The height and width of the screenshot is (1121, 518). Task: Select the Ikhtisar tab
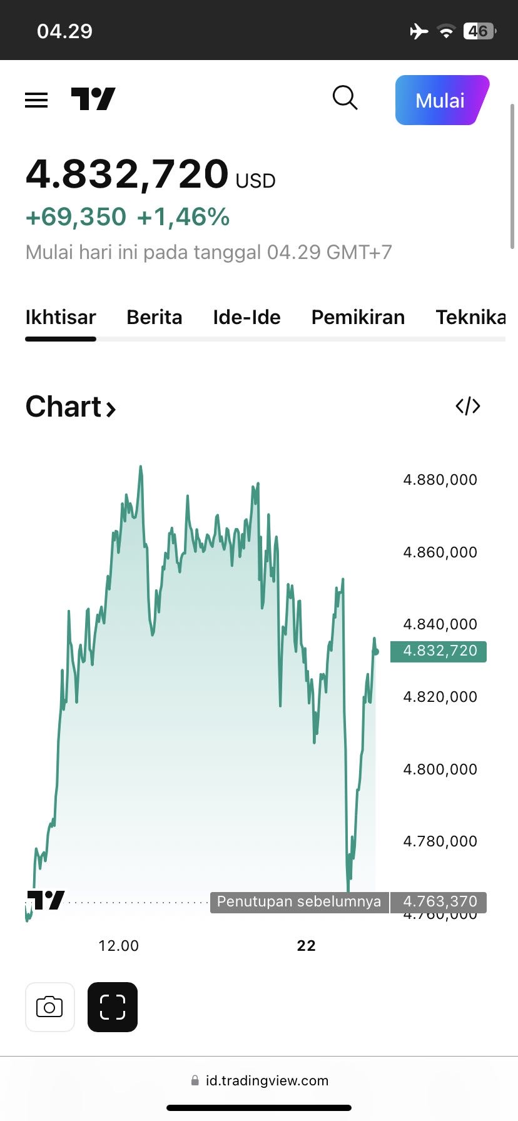[61, 317]
